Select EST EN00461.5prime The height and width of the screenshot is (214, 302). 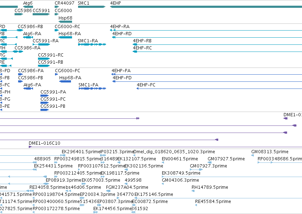click(x=180, y=159)
